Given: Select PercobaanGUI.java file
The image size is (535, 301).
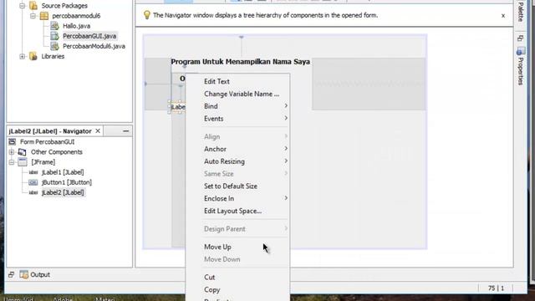Looking at the screenshot, I should [89, 36].
